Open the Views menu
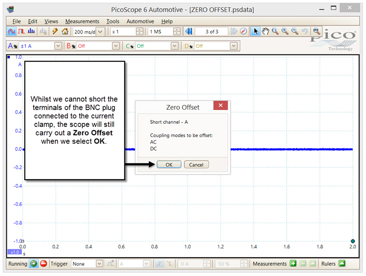This screenshot has width=366, height=276. coord(51,21)
